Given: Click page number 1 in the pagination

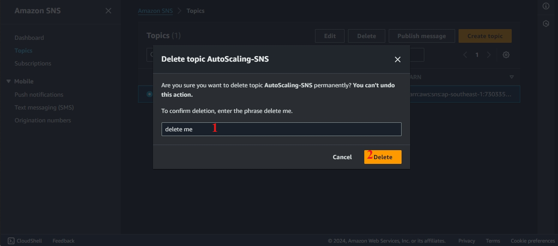Looking at the screenshot, I should pyautogui.click(x=477, y=55).
